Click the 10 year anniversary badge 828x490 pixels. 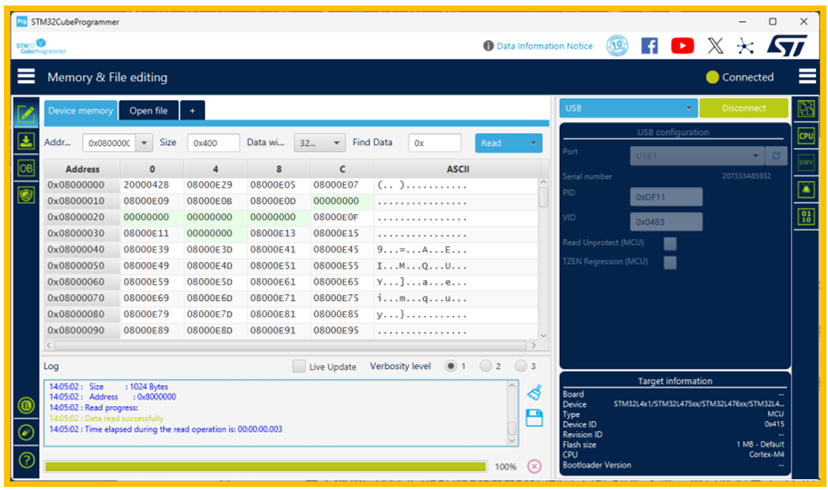tap(617, 45)
